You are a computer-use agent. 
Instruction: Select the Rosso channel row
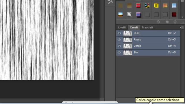148,40
